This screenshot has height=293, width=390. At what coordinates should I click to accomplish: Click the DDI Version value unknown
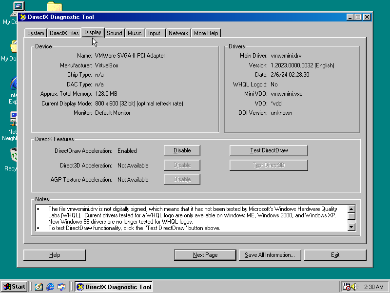pyautogui.click(x=281, y=113)
